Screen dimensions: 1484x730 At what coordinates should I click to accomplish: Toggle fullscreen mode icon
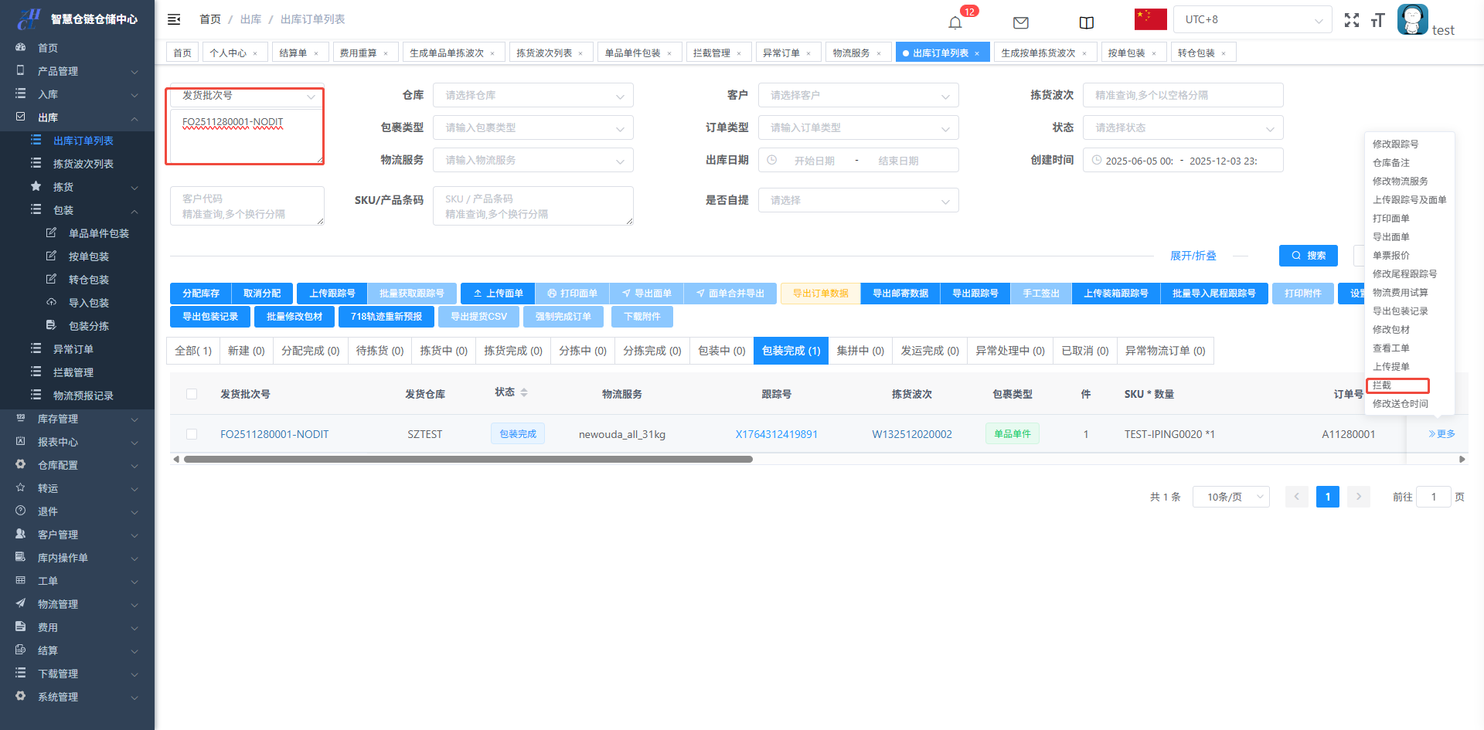(1351, 21)
